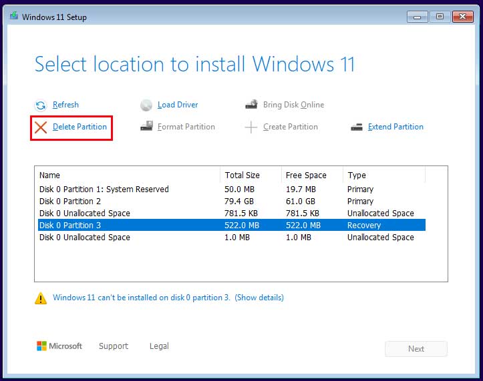Image resolution: width=483 pixels, height=381 pixels.
Task: Click the Load Driver link
Action: pos(178,105)
